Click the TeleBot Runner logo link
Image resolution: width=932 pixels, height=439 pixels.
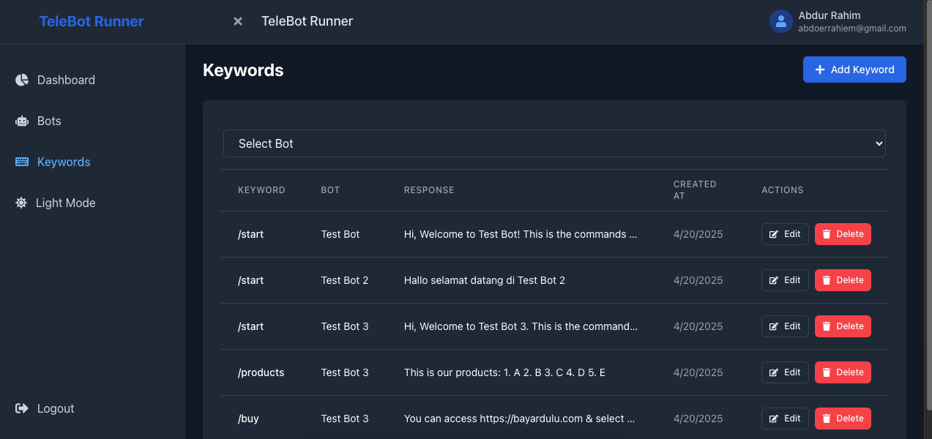coord(92,21)
